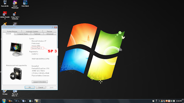
Task: Click the Support Information button
Action: click(x=40, y=82)
